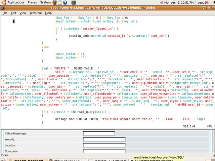Click the terminal window menu icon in the title bar
The image size is (215, 161).
click(3, 8)
